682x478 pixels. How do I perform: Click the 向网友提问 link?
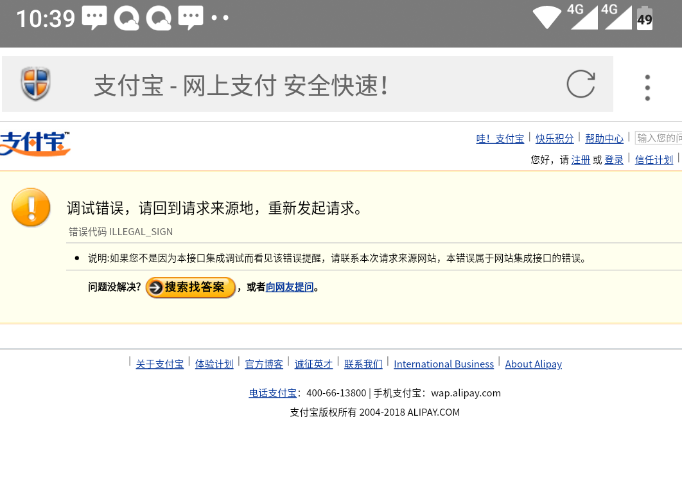290,287
